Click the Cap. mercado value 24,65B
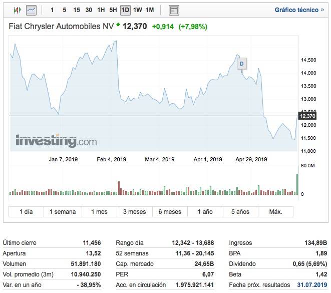The height and width of the screenshot is (293, 331). (204, 264)
